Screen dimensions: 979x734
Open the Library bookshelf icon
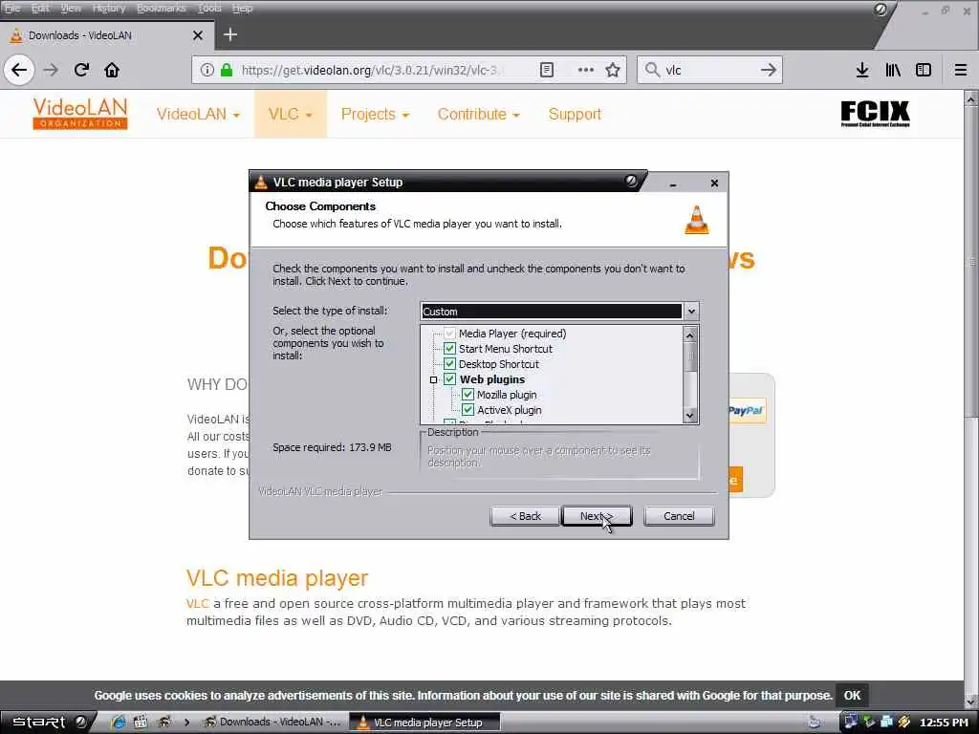pyautogui.click(x=893, y=70)
